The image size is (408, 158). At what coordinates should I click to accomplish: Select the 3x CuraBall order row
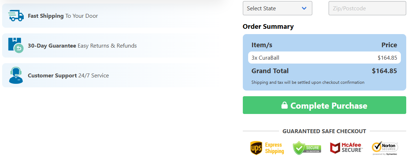tap(324, 58)
